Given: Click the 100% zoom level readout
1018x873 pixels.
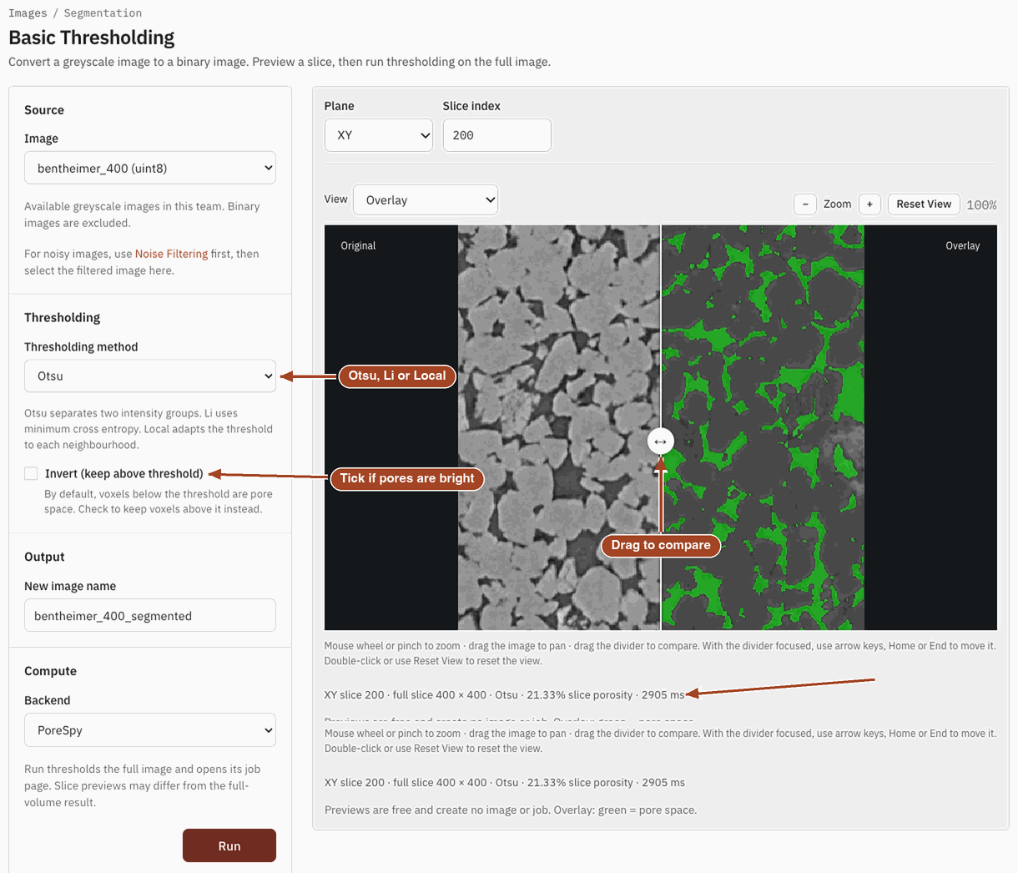Looking at the screenshot, I should [981, 204].
